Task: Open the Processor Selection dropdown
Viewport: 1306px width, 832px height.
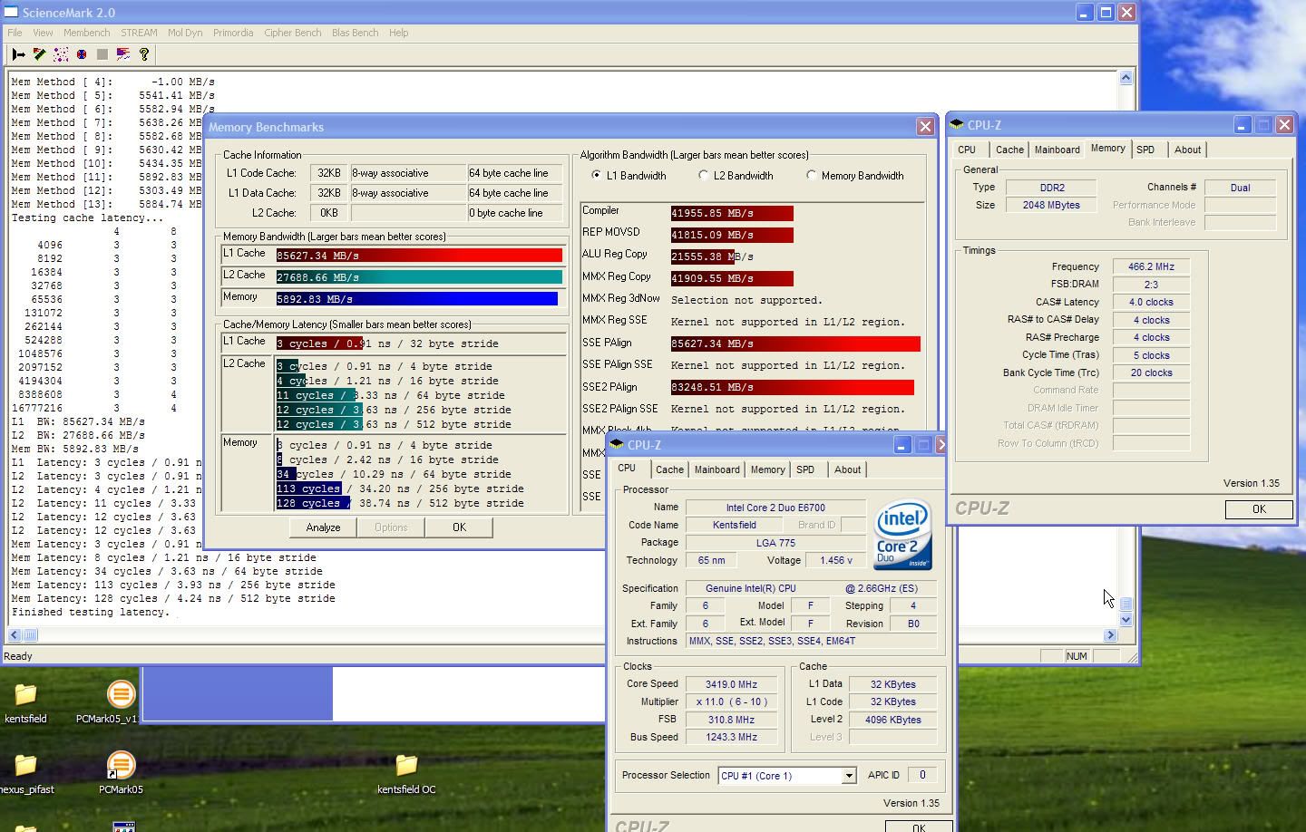Action: (x=849, y=776)
